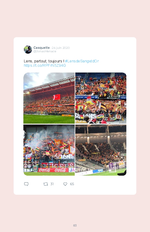
Task: Click the like count 65
Action: tap(72, 184)
